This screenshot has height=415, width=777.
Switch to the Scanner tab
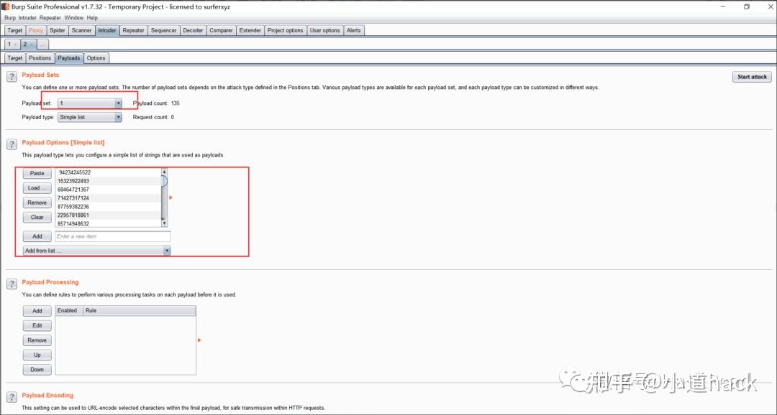[82, 31]
